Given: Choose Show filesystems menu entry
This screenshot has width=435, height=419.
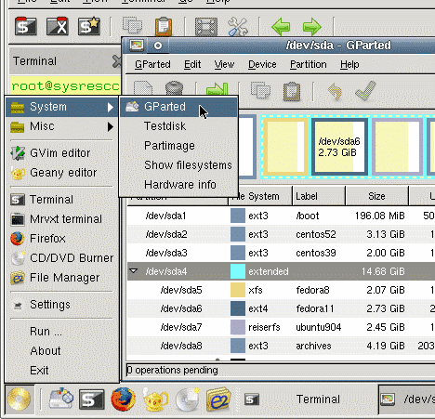Looking at the screenshot, I should [178, 165].
